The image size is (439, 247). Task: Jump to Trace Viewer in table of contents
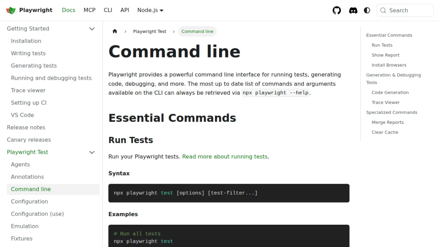point(386,102)
